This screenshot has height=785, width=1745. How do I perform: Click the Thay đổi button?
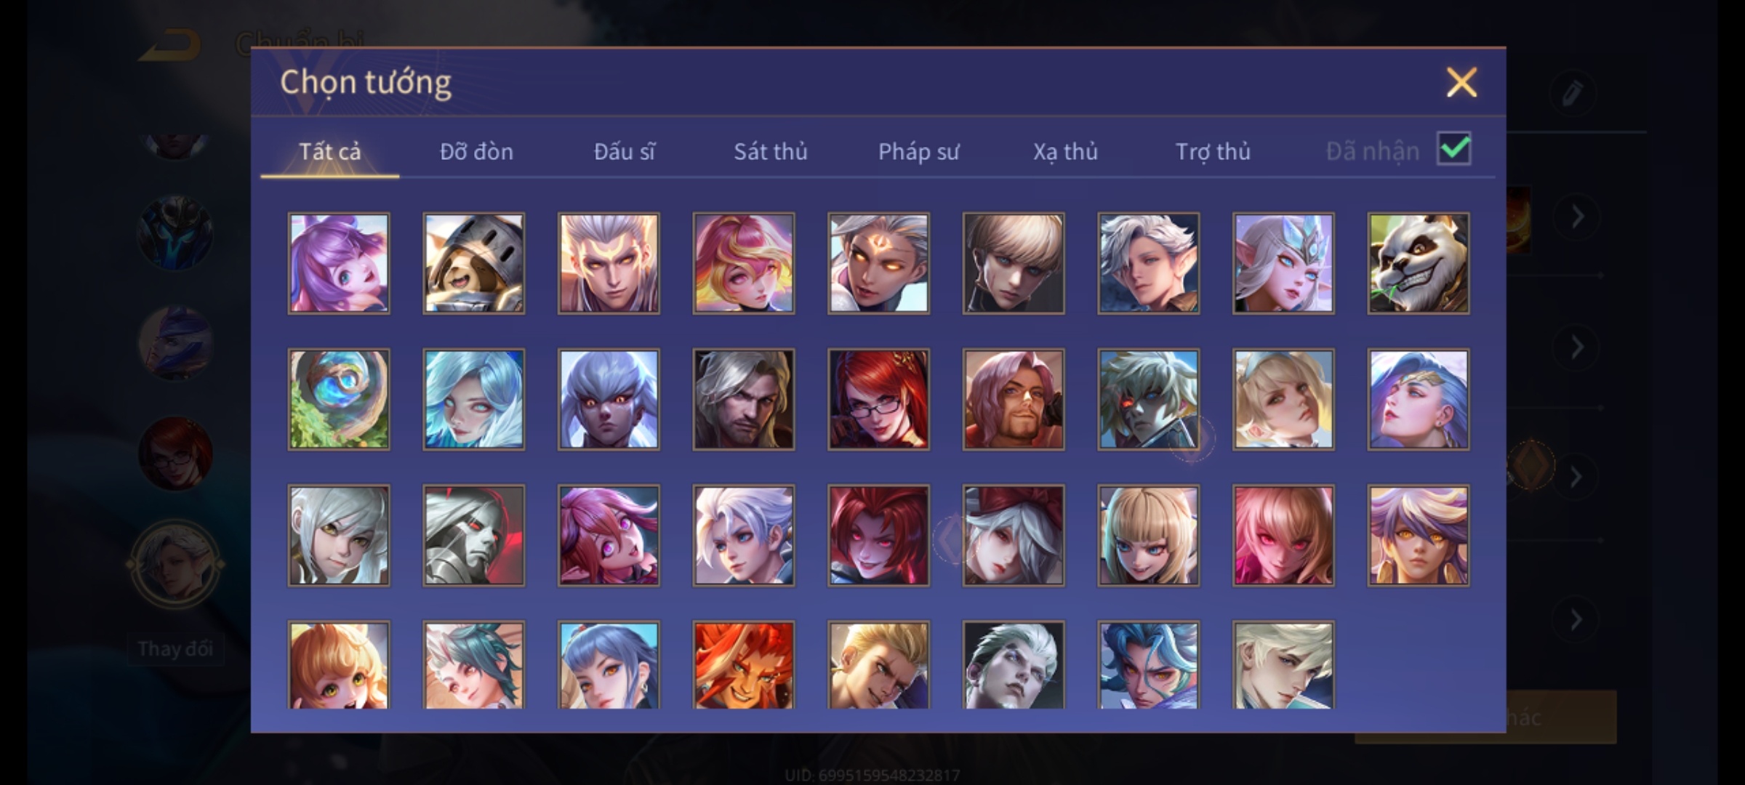174,648
